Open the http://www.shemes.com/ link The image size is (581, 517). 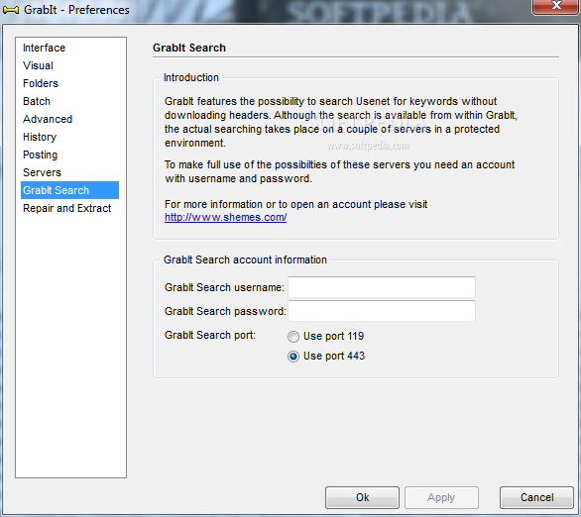coord(225,217)
